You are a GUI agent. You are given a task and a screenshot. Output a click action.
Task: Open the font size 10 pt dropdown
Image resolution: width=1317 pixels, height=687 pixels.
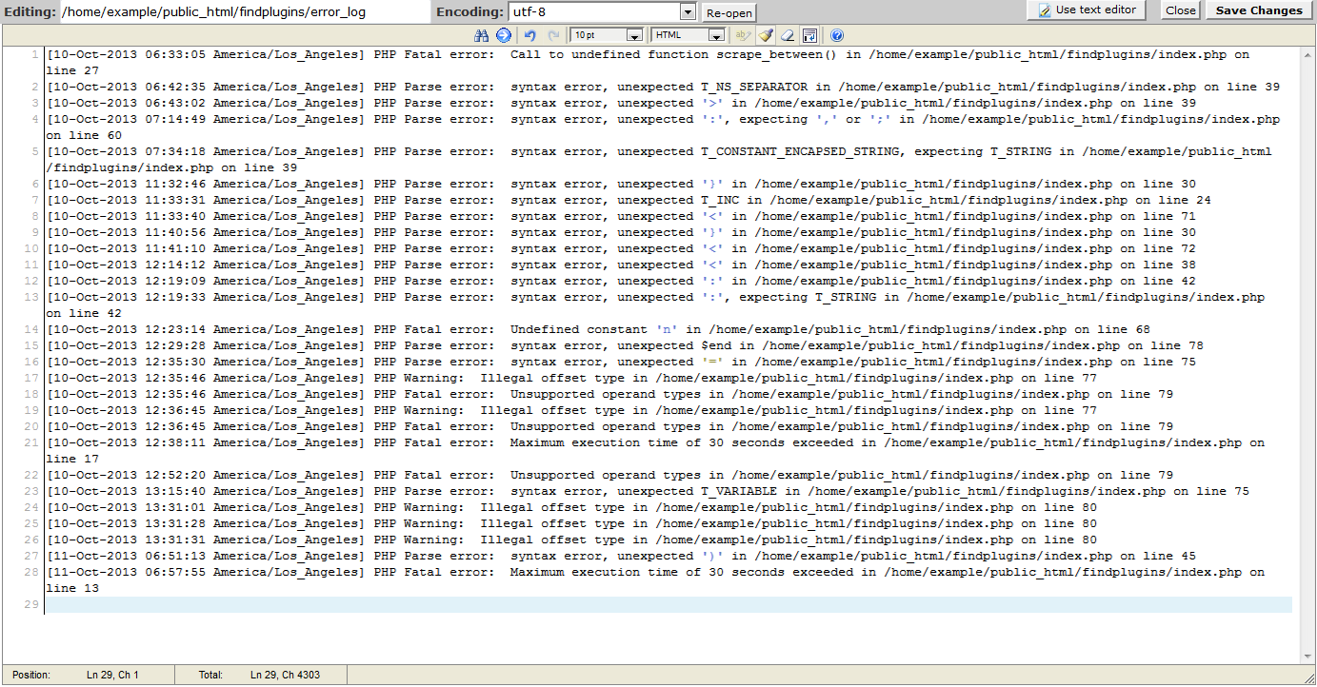607,35
